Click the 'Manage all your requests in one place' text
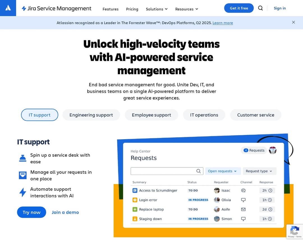This screenshot has height=242, width=303. coord(61,175)
